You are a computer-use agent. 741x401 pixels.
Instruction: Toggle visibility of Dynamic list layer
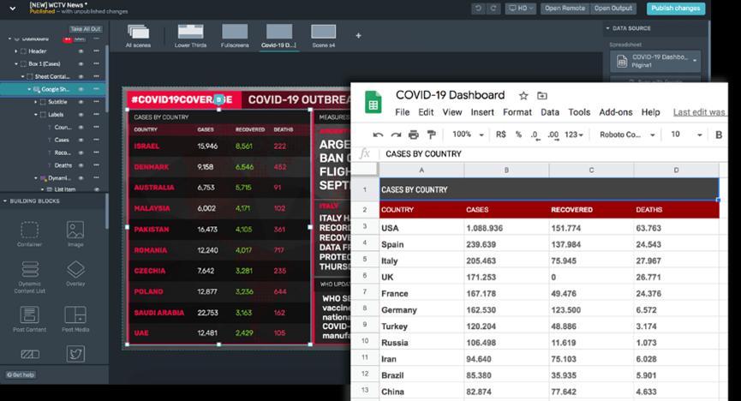(x=81, y=178)
